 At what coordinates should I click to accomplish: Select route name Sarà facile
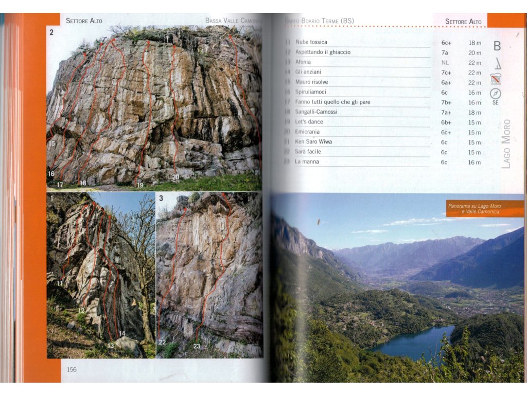tap(308, 152)
